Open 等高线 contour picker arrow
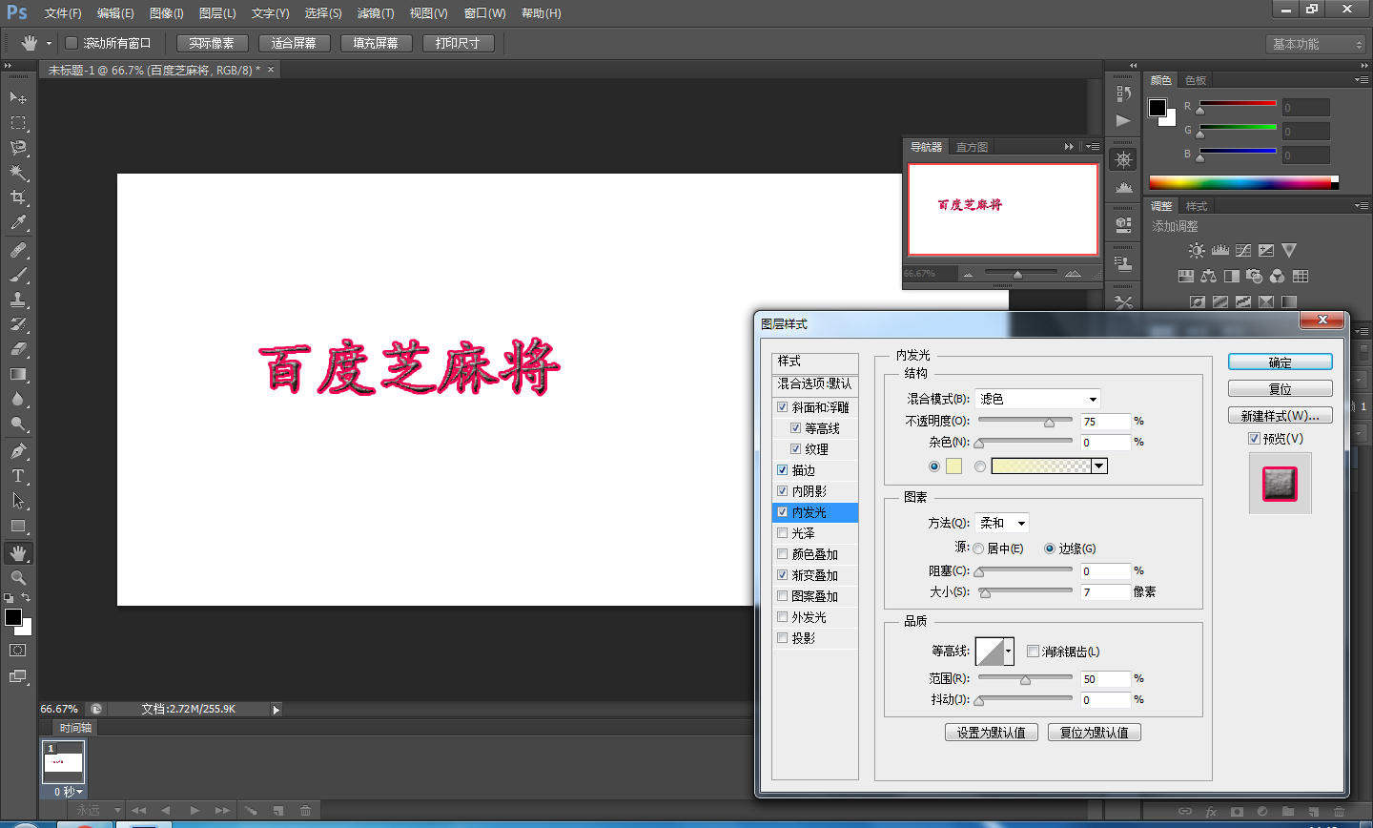The width and height of the screenshot is (1373, 828). tap(1009, 652)
